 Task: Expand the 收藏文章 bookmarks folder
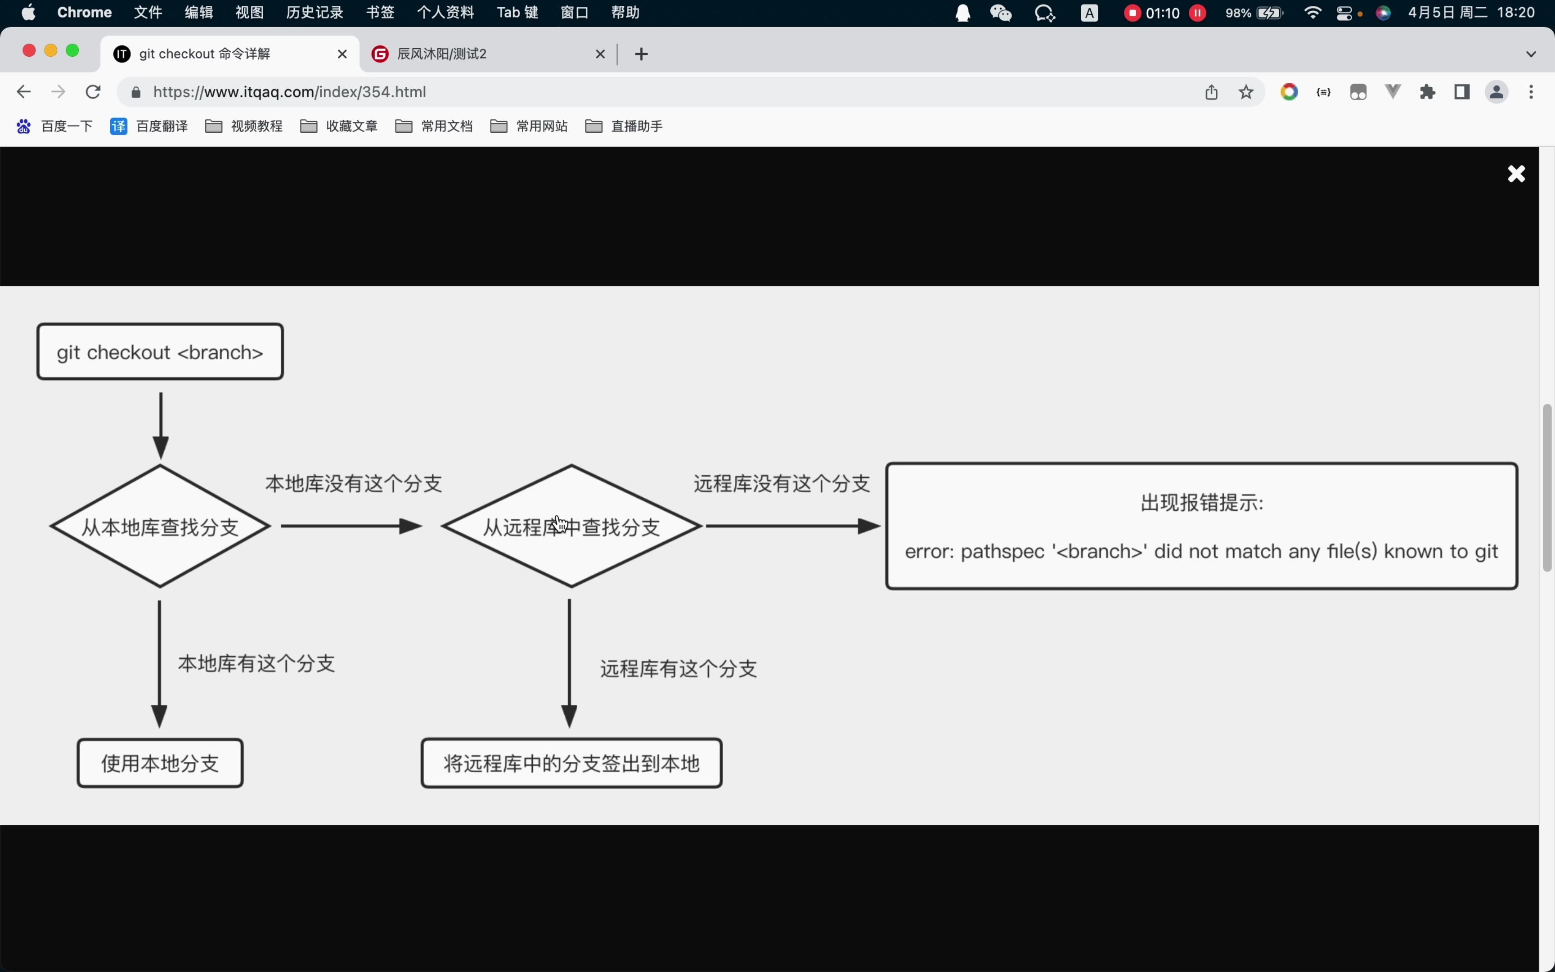[x=339, y=126]
